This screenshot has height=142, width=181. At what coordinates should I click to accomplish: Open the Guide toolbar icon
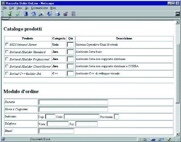coord(50,14)
